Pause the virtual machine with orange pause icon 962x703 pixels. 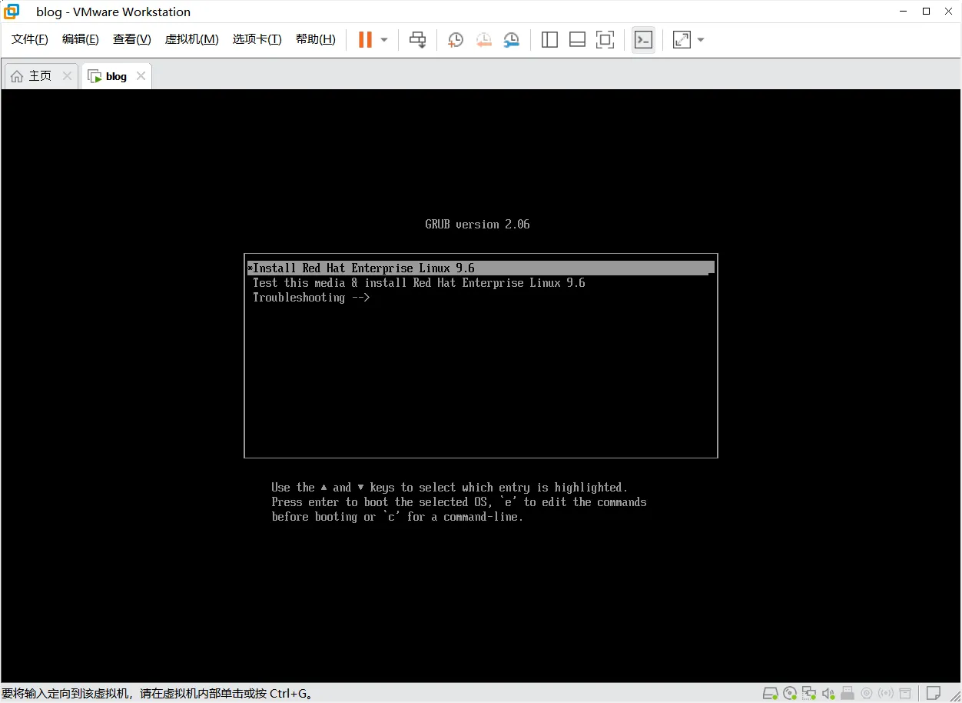[365, 39]
